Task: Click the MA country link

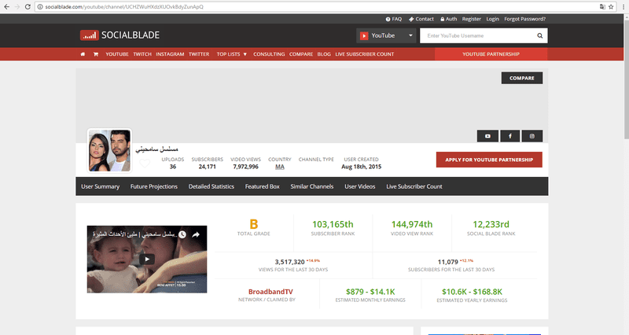Action: (279, 166)
